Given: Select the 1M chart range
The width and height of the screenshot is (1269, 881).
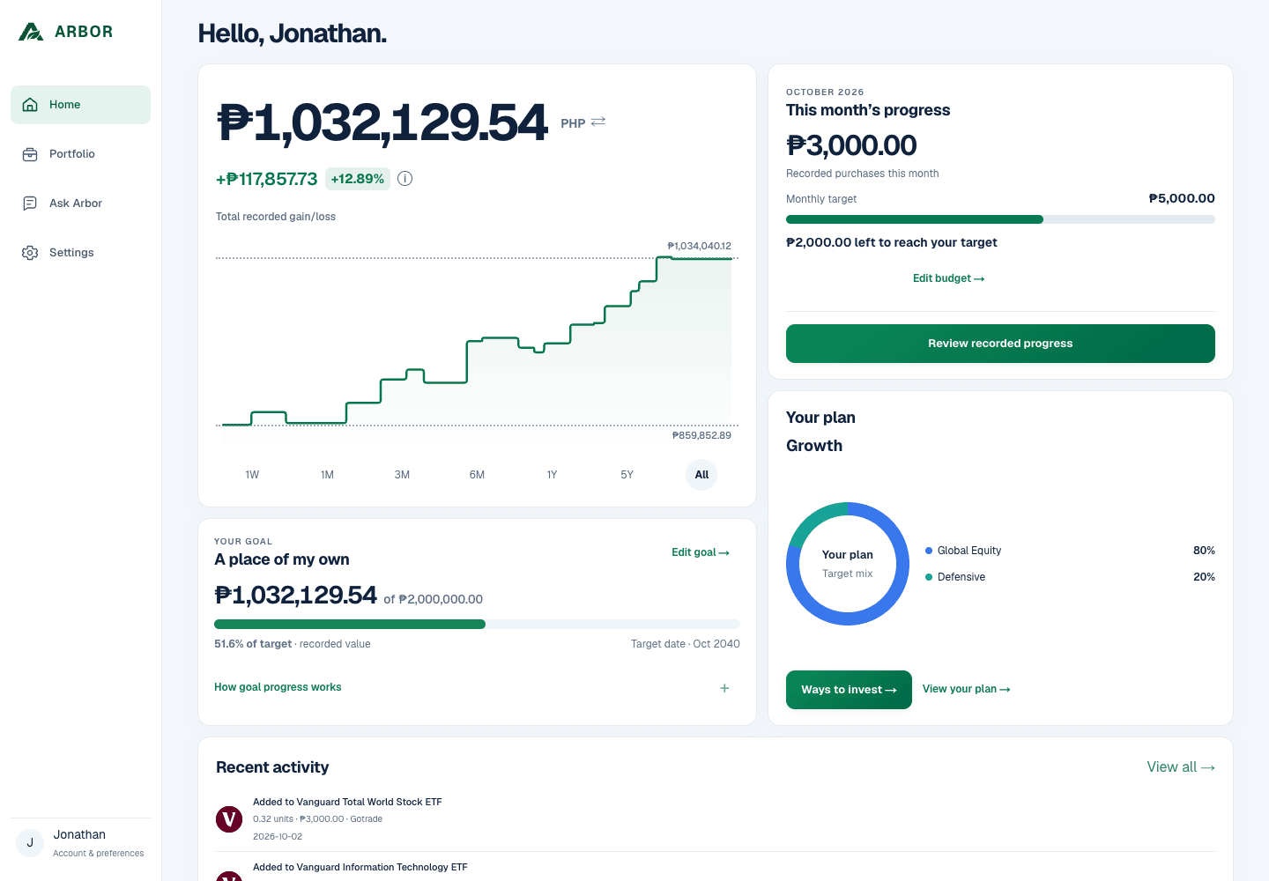Looking at the screenshot, I should coord(327,475).
